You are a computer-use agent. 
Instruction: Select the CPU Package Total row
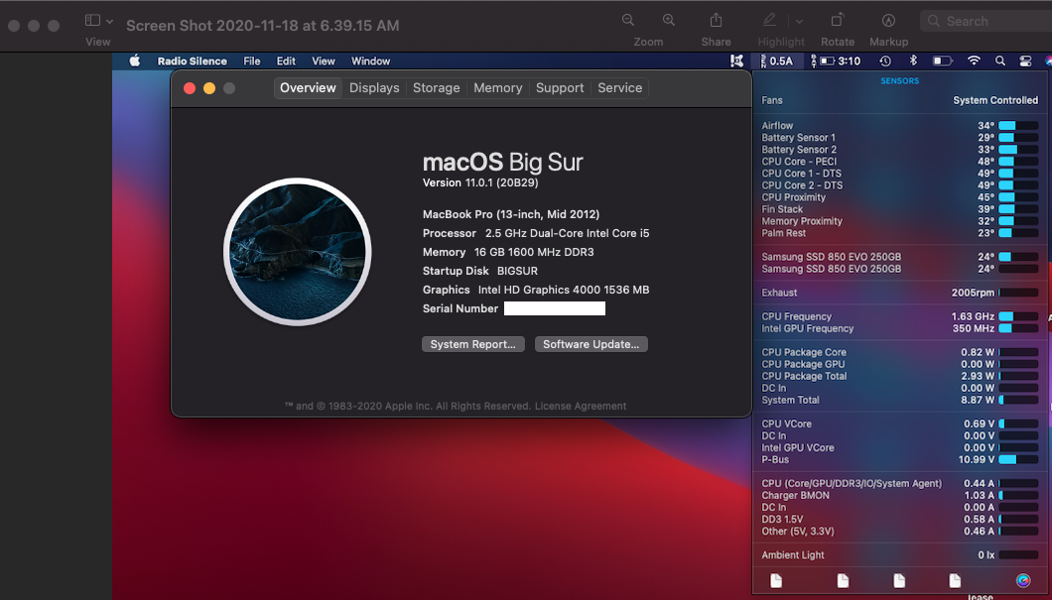900,376
